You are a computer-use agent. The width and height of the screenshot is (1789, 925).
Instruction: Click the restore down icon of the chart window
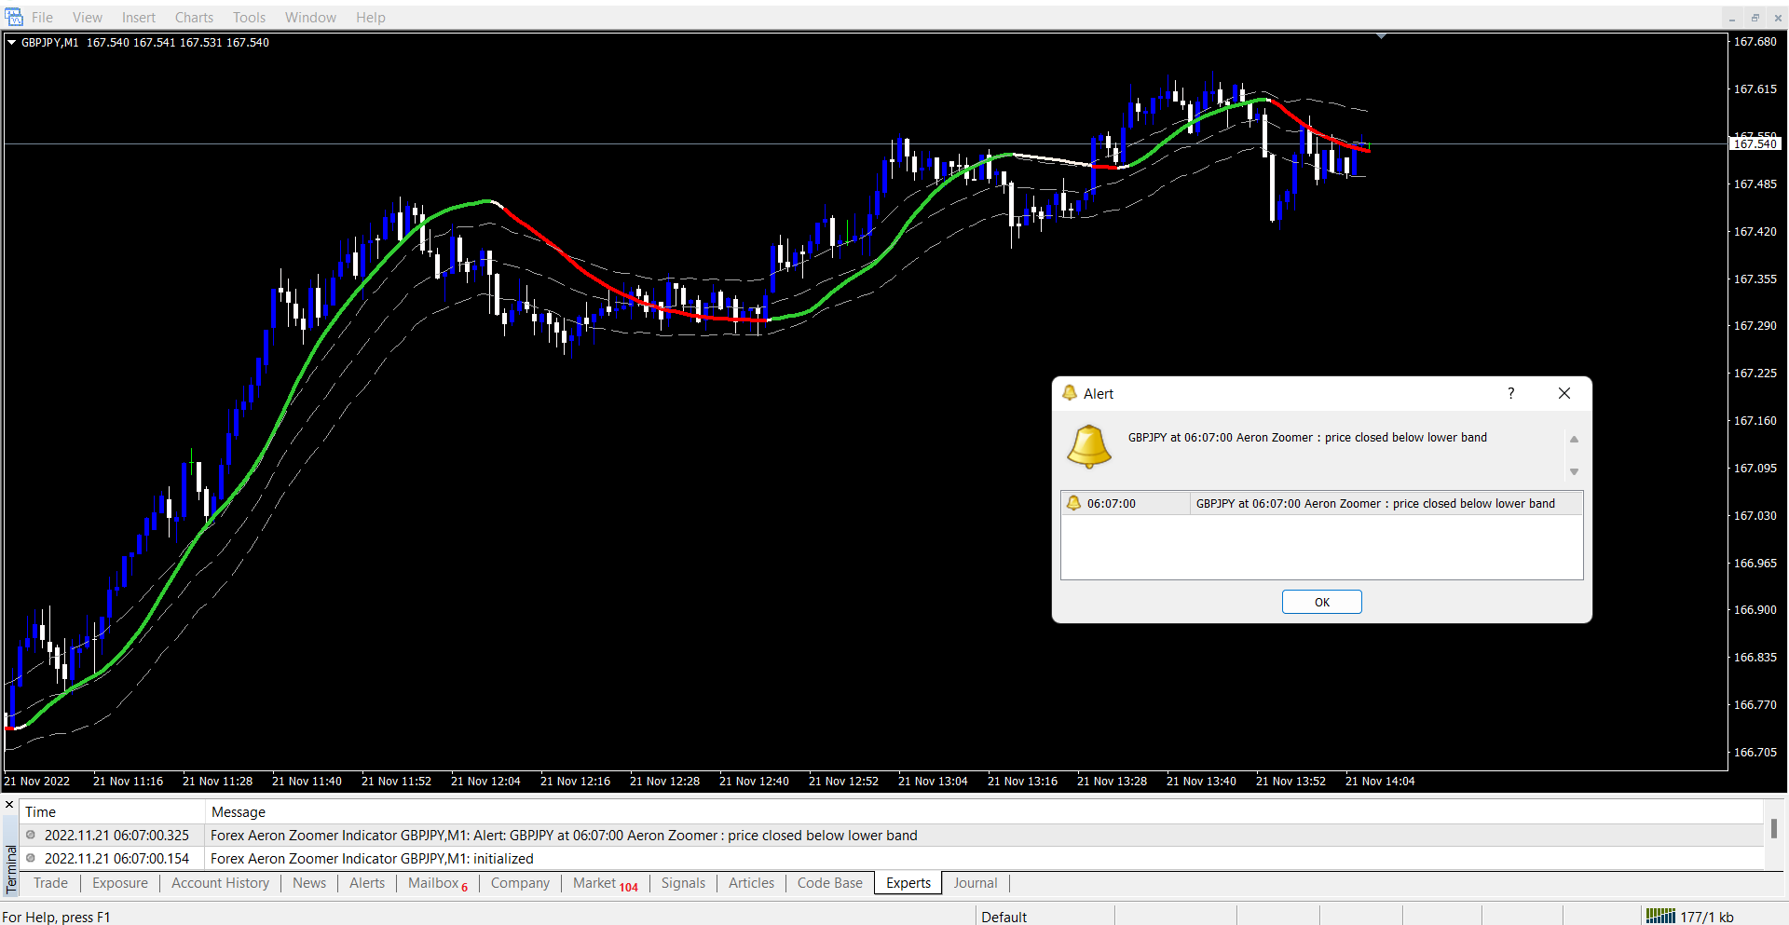pos(1755,18)
